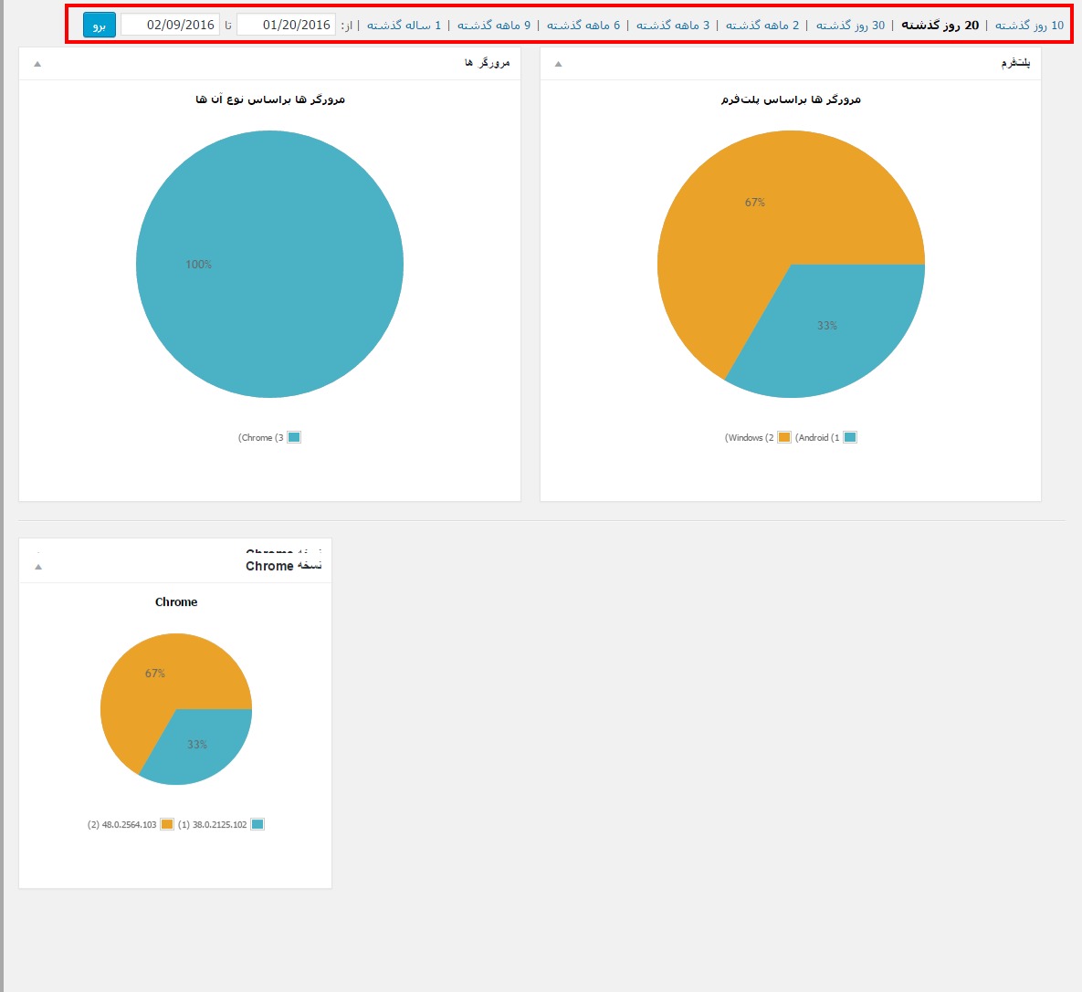
Task: Switch to the 3 ماهه گذشته range
Action: [x=672, y=25]
